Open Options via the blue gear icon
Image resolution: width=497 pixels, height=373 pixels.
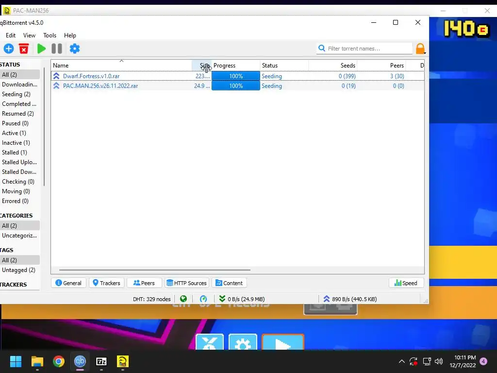pos(75,49)
